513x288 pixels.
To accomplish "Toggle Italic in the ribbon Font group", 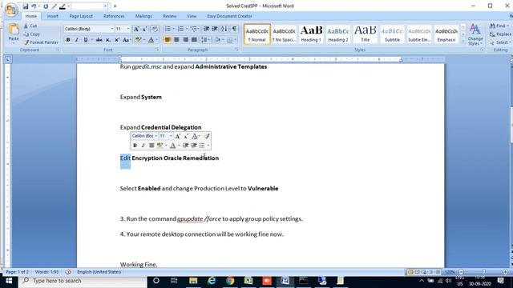I will pos(77,40).
